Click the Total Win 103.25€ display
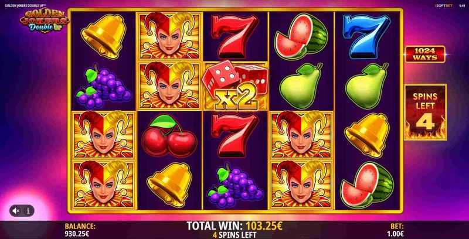 coord(235,226)
